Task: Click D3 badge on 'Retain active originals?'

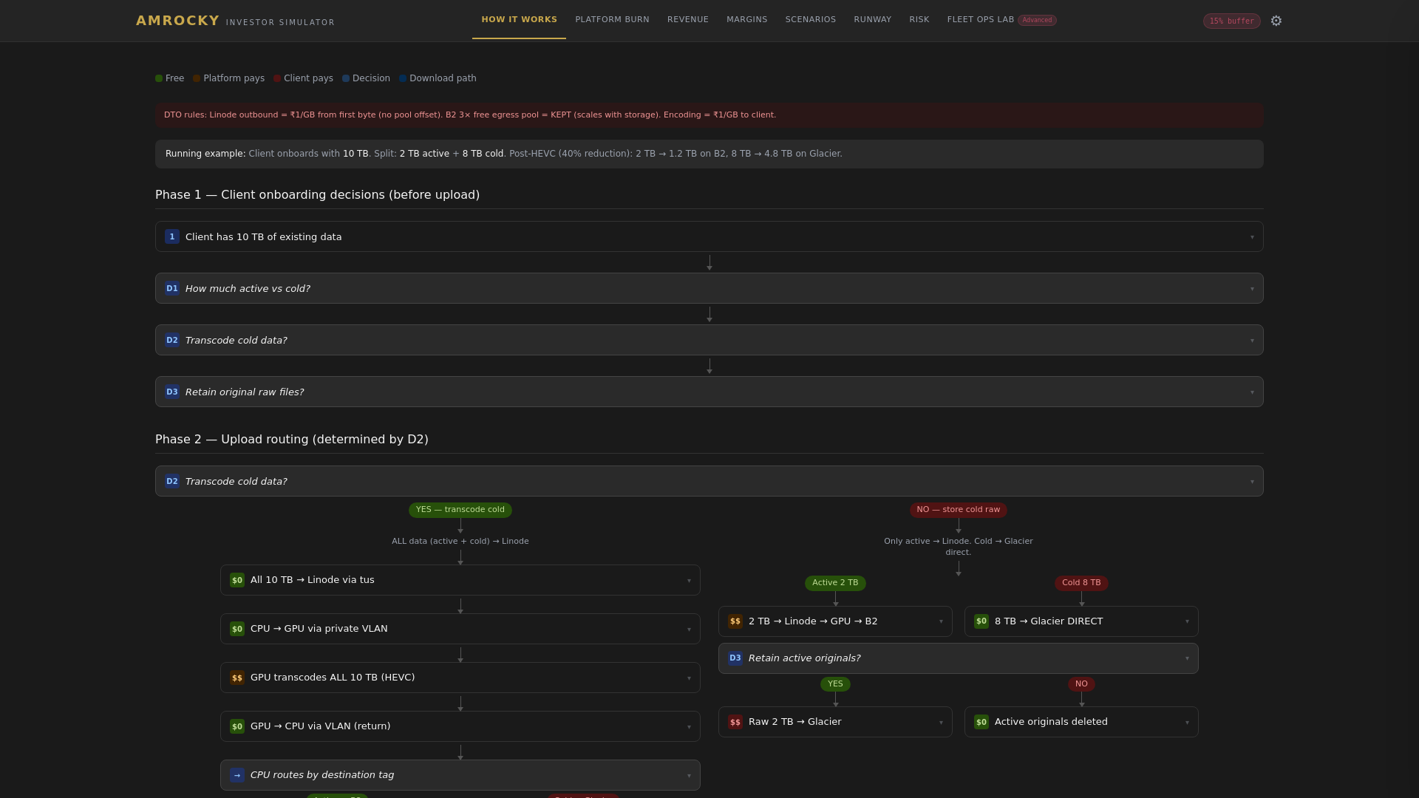Action: coord(735,658)
